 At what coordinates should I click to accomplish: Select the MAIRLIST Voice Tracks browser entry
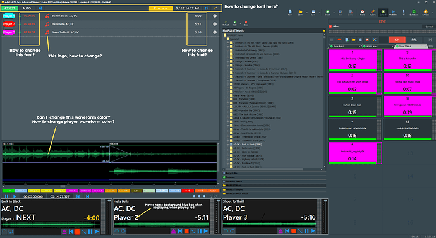click(274, 194)
